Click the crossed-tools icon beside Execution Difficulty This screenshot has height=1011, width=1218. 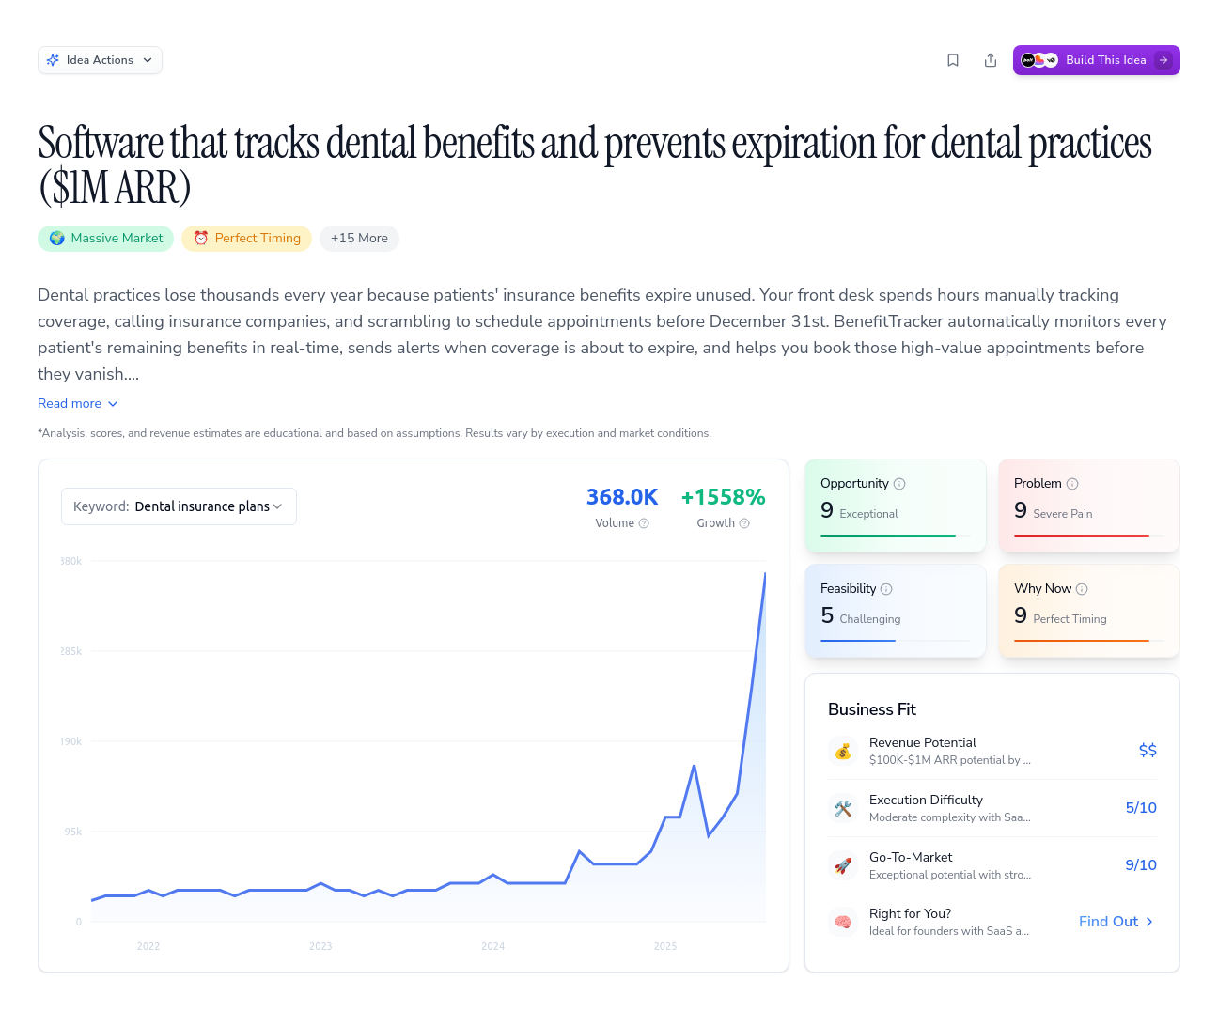843,808
